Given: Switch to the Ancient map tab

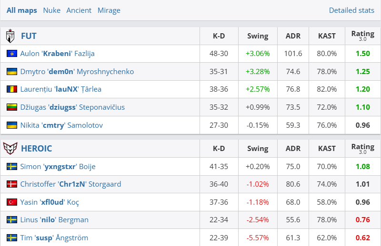Looking at the screenshot, I should tap(79, 10).
